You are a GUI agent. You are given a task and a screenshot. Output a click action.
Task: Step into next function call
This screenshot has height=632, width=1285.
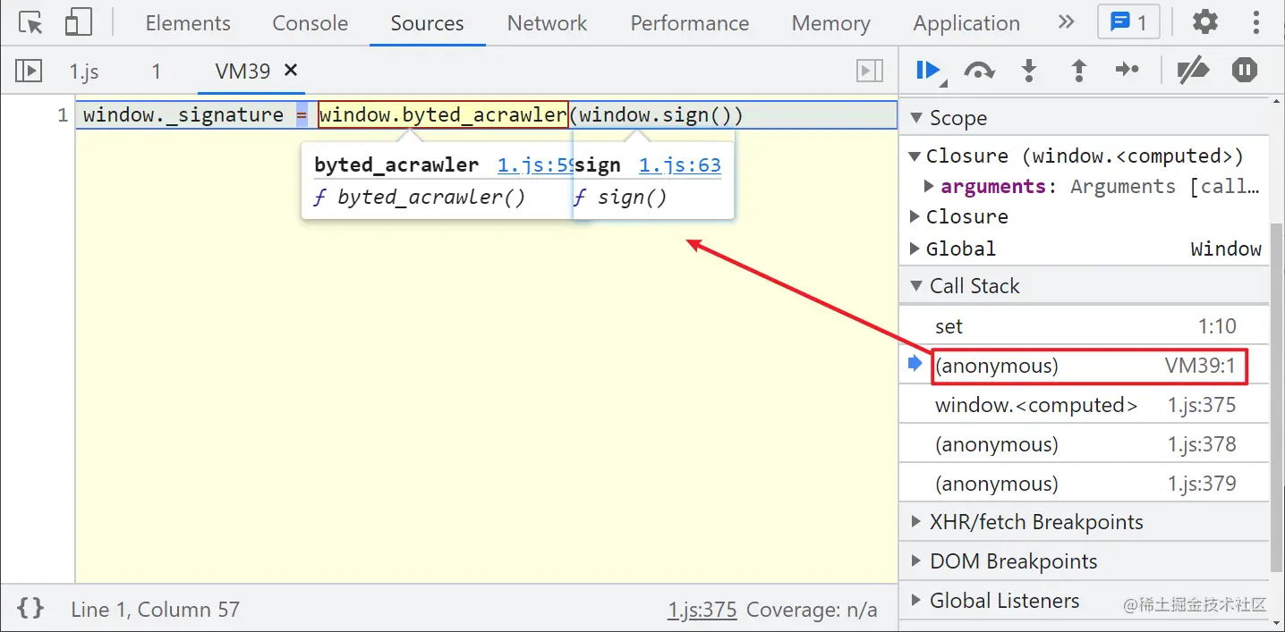click(1029, 71)
